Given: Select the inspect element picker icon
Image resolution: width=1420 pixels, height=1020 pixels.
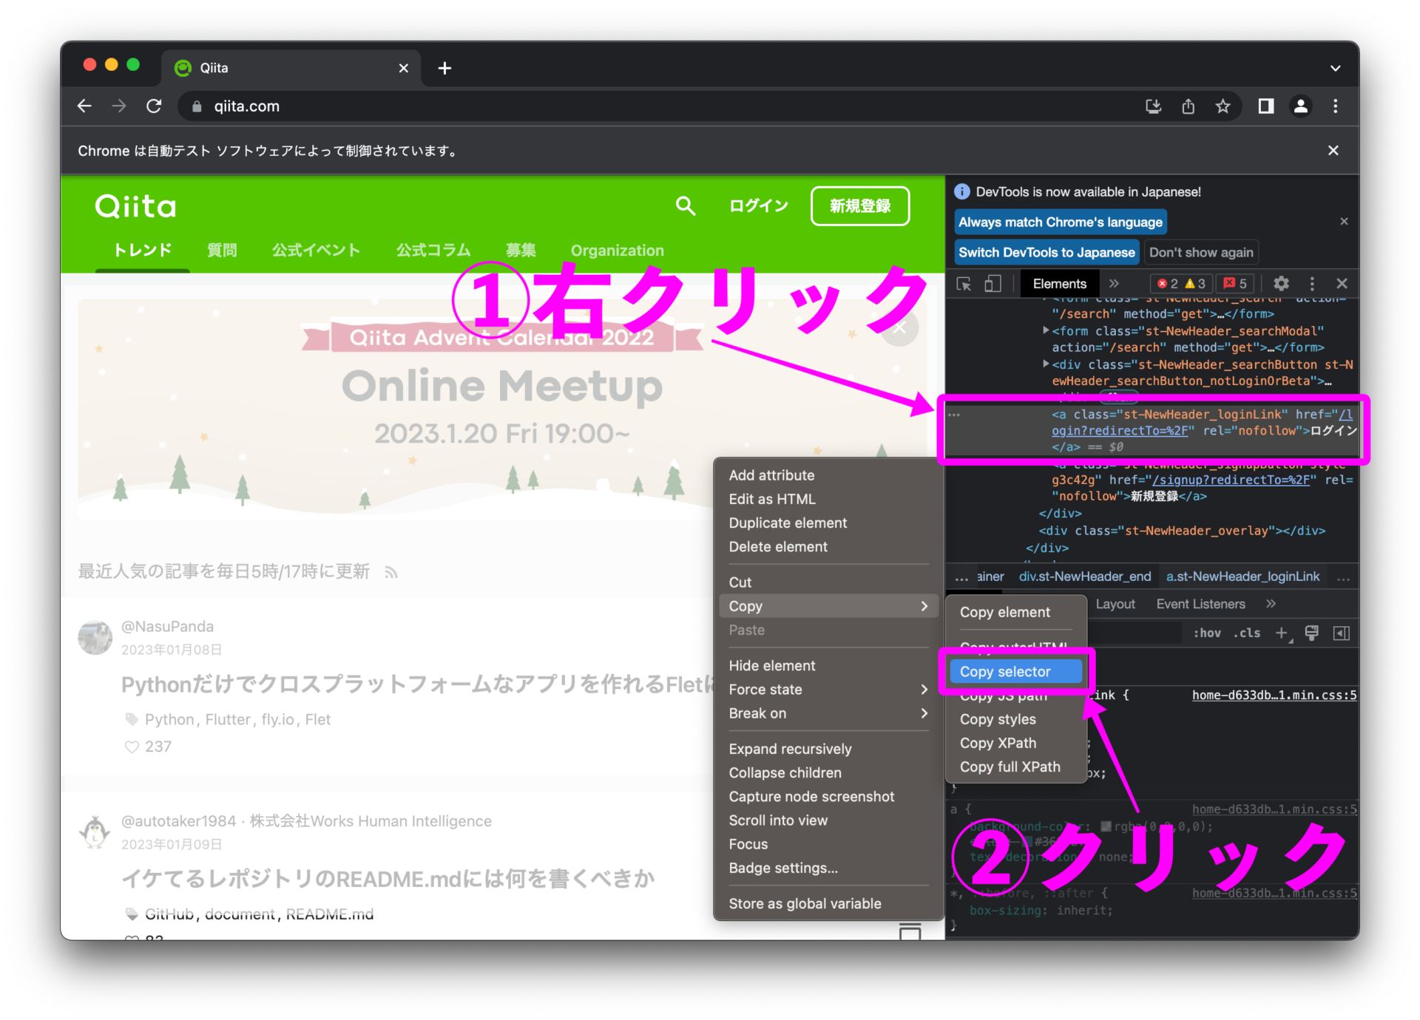Looking at the screenshot, I should pyautogui.click(x=964, y=283).
